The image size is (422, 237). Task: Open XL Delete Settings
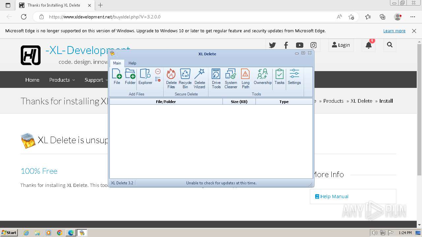coord(294,77)
